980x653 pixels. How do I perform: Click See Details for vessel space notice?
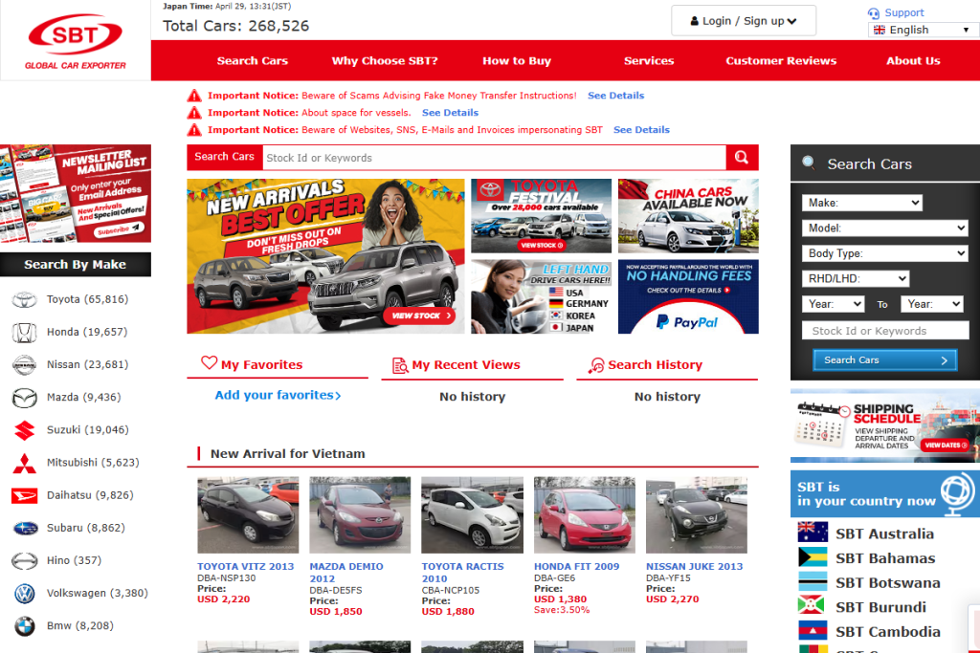coord(450,113)
